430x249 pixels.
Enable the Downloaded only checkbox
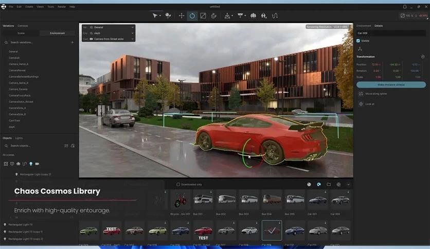coord(178,184)
